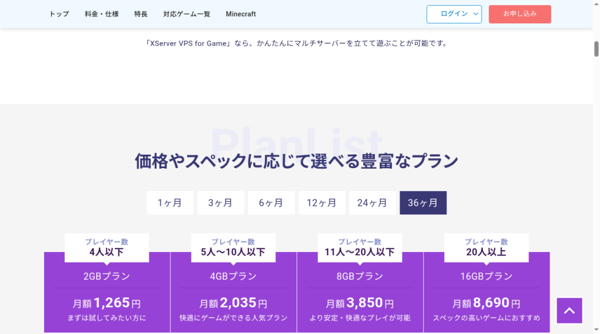This screenshot has width=600, height=334.
Task: Select the 12ヶ月 billing period tab
Action: [x=322, y=203]
